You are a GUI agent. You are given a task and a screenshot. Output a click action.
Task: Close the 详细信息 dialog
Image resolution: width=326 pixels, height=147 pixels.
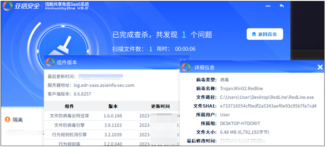coord(320,67)
